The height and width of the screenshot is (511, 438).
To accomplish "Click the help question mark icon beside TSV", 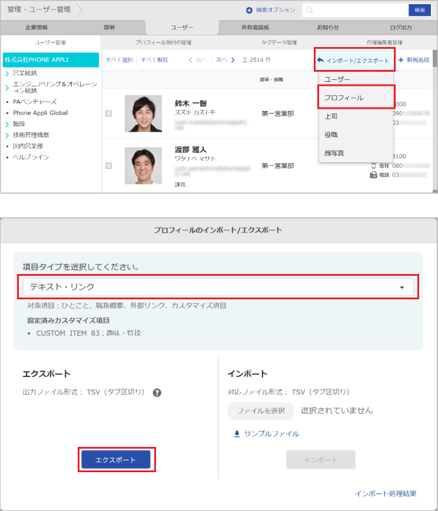I will click(157, 393).
